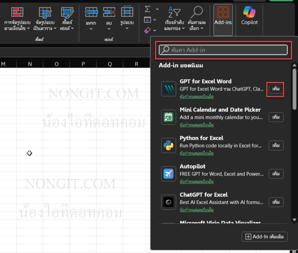The height and width of the screenshot is (253, 298).
Task: Click the 'GPT for Excel Word' title
Action: pos(206,82)
